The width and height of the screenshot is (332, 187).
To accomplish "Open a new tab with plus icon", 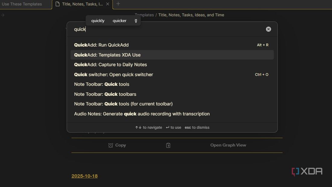I will pyautogui.click(x=118, y=4).
